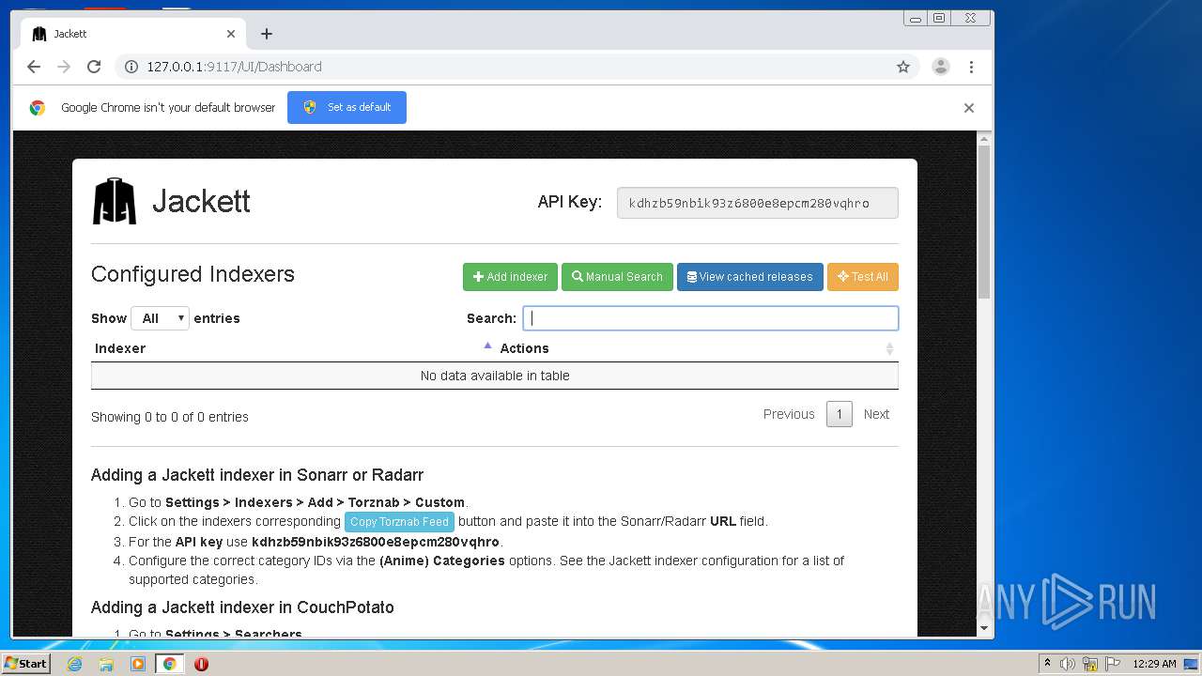1202x676 pixels.
Task: Click 'Adding a Jackett indexer in CouchPotato' heading
Action: (x=242, y=607)
